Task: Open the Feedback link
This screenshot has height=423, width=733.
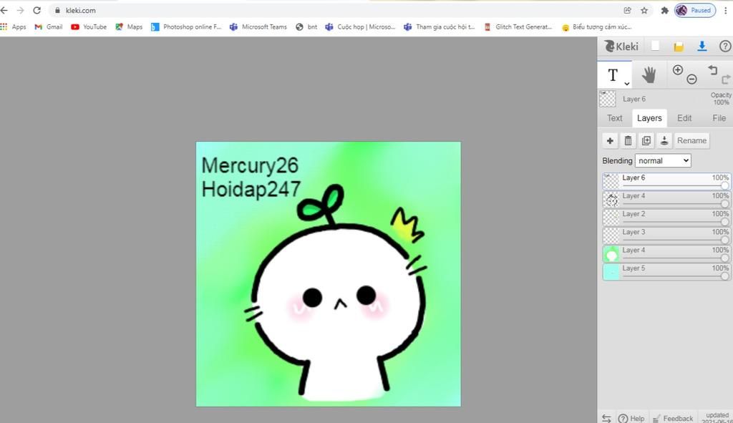Action: (672, 418)
